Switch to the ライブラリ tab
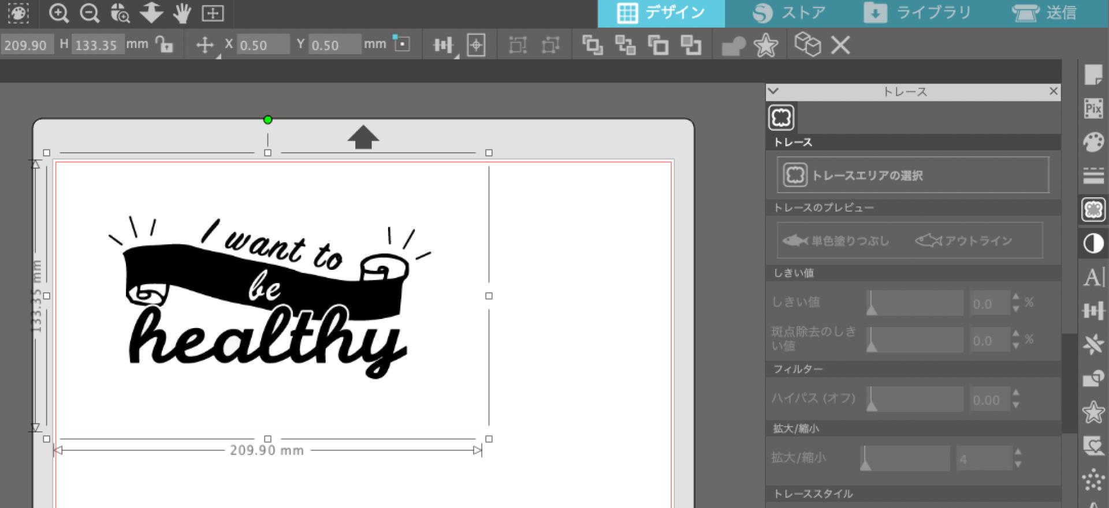The width and height of the screenshot is (1109, 508). (918, 13)
